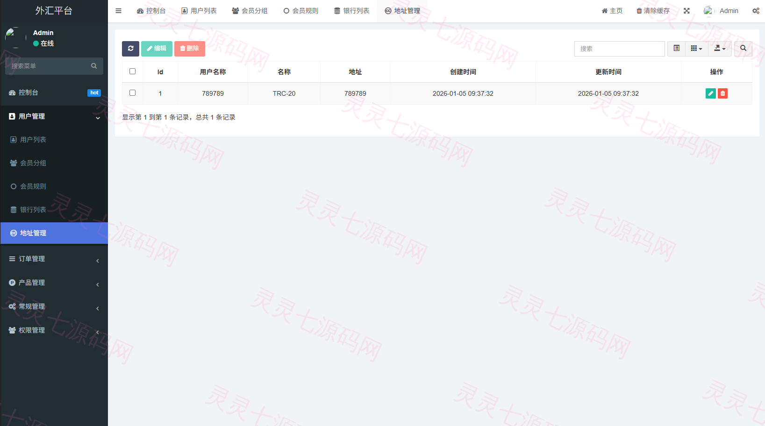Click the 在线 status text

point(47,43)
